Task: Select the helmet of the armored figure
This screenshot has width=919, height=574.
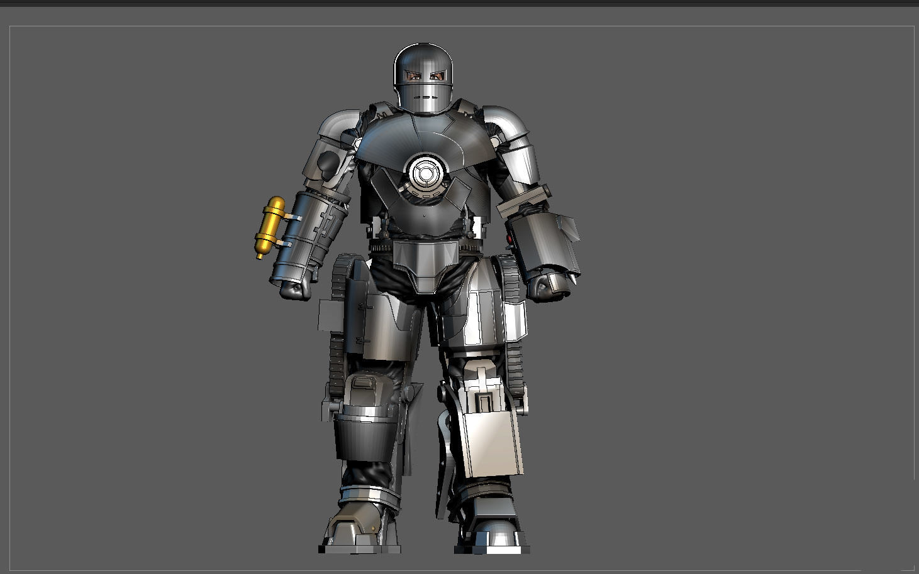Action: [x=423, y=79]
